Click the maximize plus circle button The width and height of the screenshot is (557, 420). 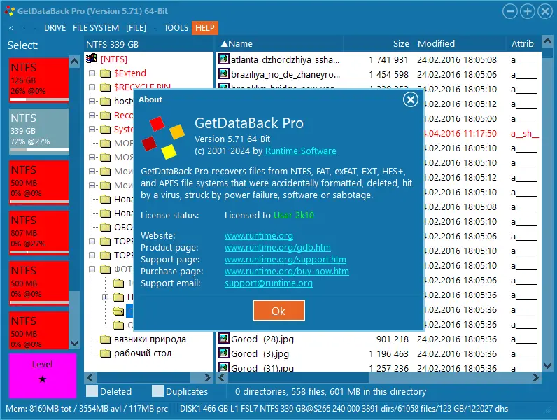tap(528, 11)
